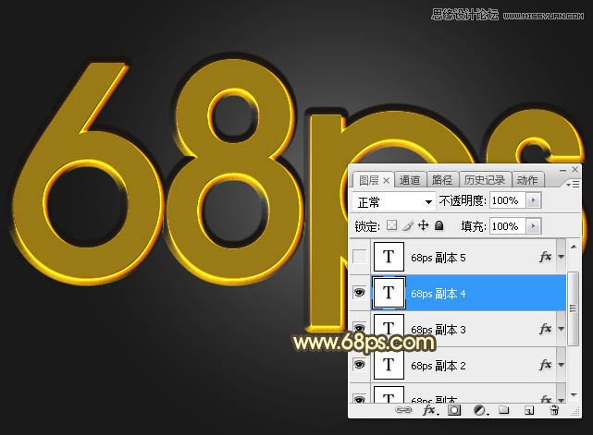Click the 填充 100% field

pyautogui.click(x=508, y=226)
